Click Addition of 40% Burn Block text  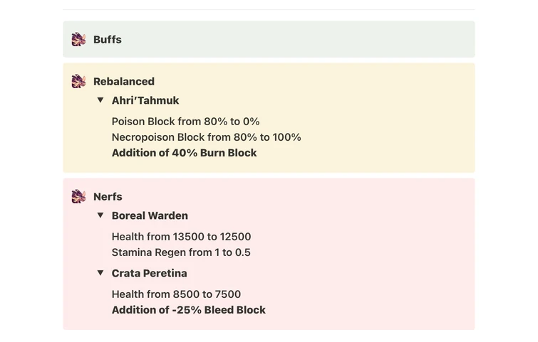(x=184, y=153)
